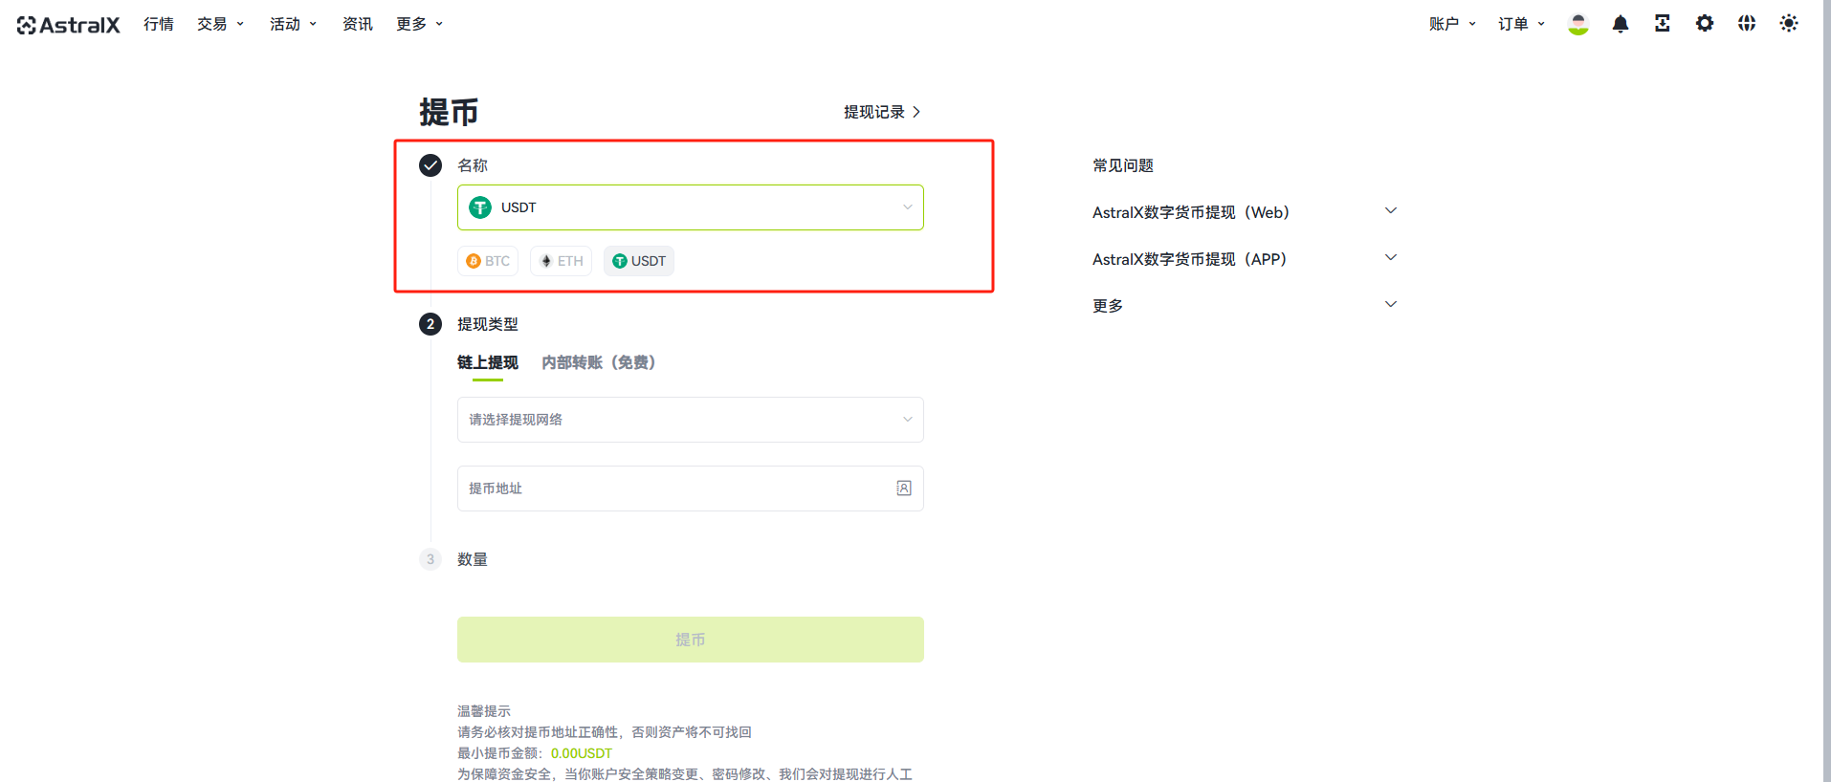1831x782 pixels.
Task: Click the page vertical scrollbar
Action: click(1826, 391)
